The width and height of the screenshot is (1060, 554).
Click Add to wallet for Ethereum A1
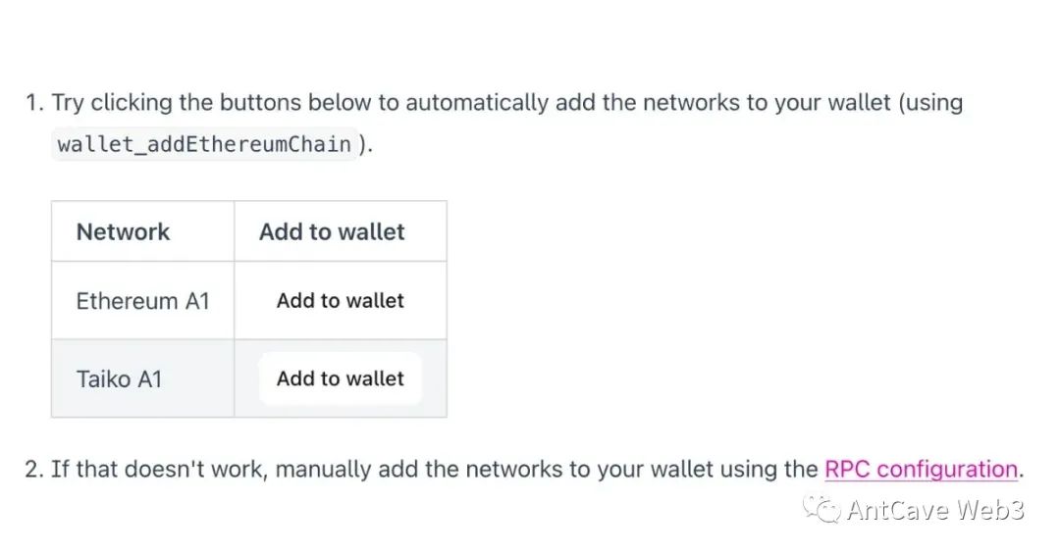[340, 301]
